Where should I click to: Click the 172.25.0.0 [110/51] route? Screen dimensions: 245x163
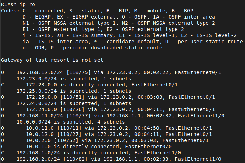point(108,97)
